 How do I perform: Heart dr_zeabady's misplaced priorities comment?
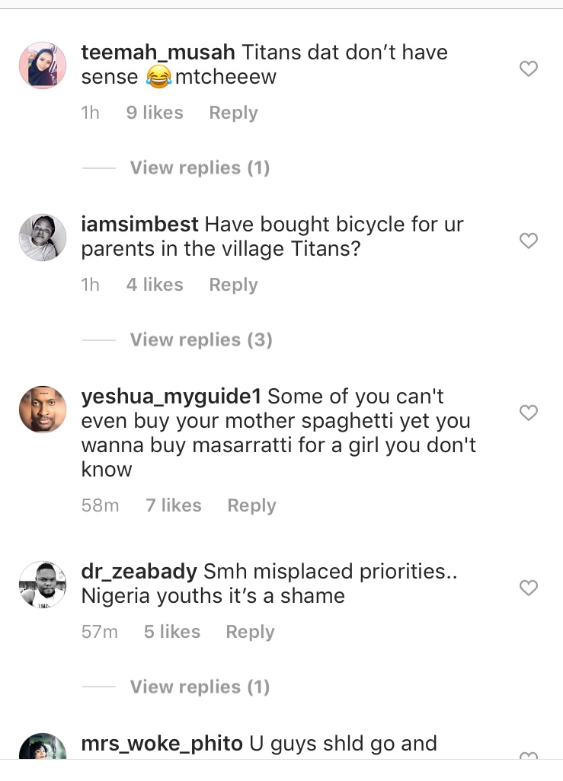(x=528, y=588)
